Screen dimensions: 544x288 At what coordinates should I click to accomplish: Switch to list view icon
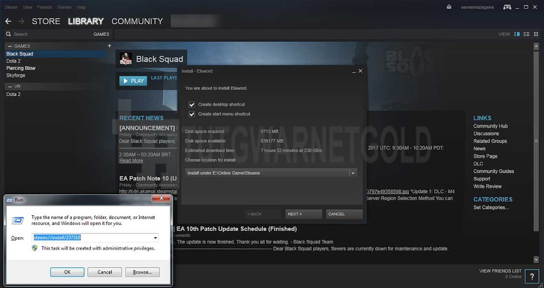527,34
